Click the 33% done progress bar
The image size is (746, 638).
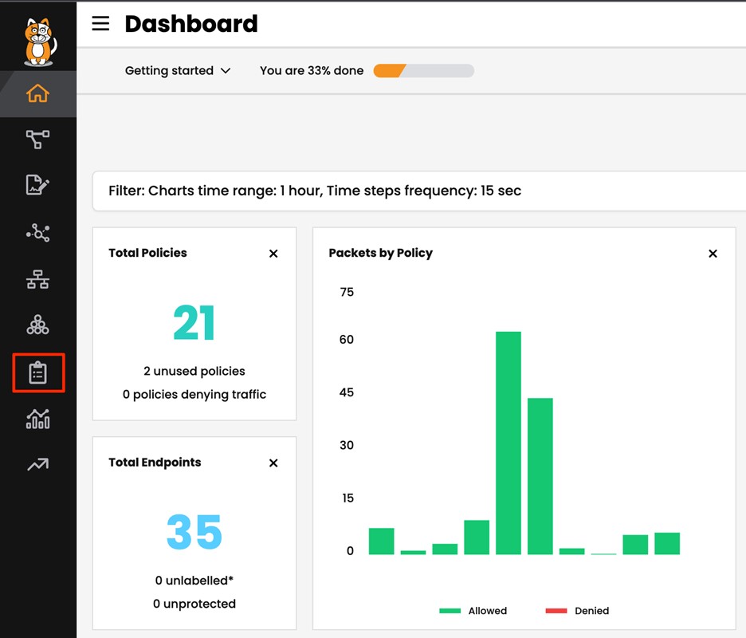tap(423, 71)
